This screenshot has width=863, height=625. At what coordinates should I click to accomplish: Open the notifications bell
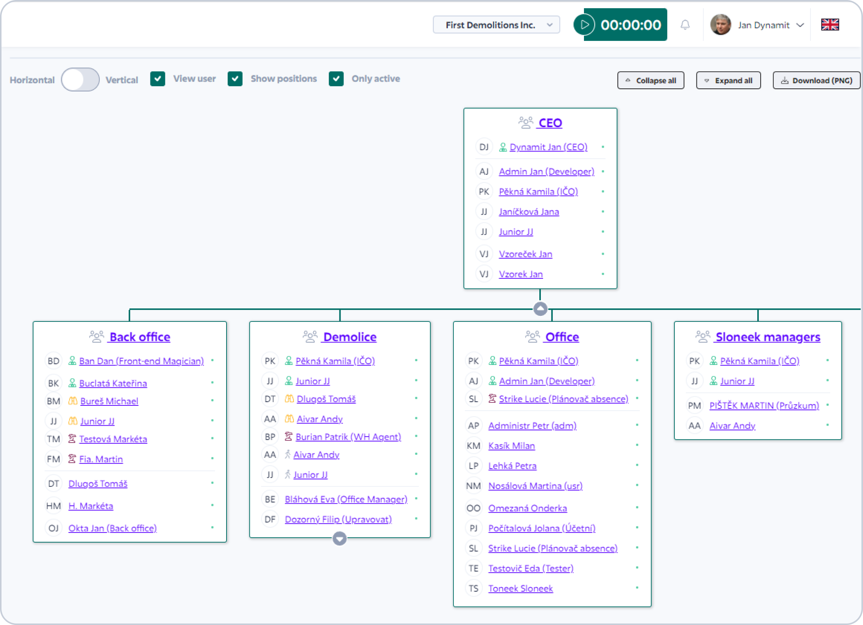(x=685, y=25)
